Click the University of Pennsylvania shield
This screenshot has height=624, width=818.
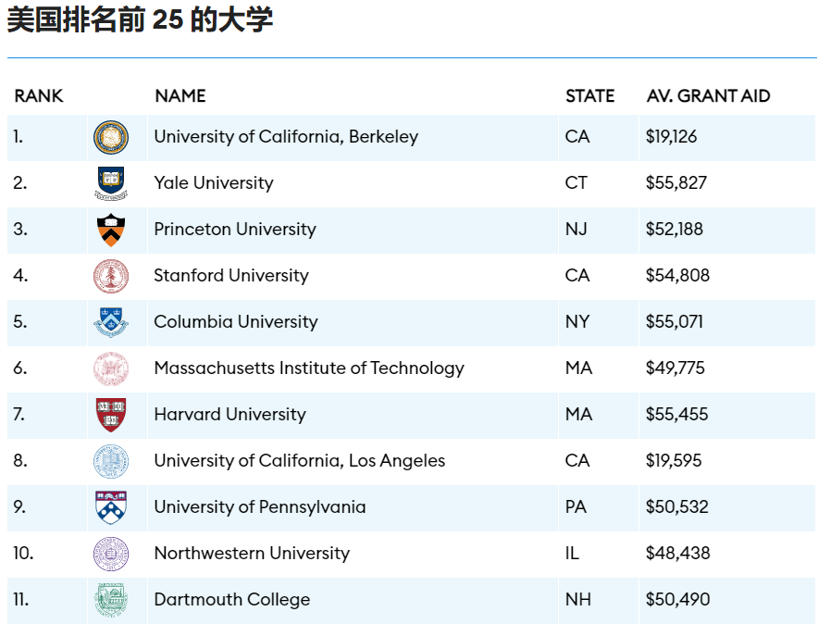[111, 507]
